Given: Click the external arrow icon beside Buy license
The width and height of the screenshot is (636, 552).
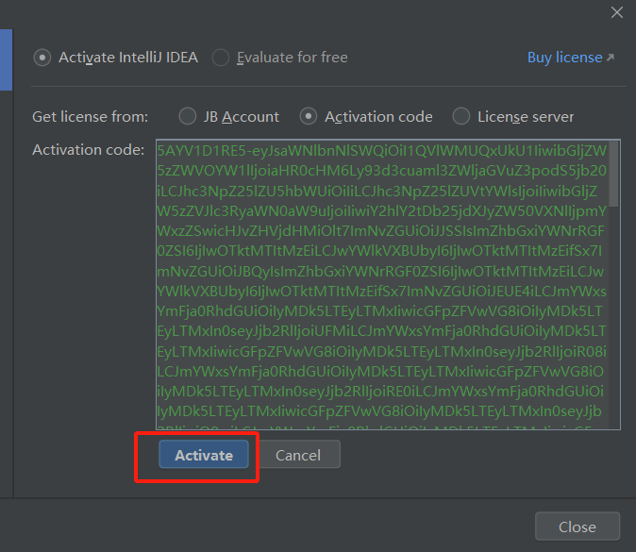Looking at the screenshot, I should (x=610, y=59).
